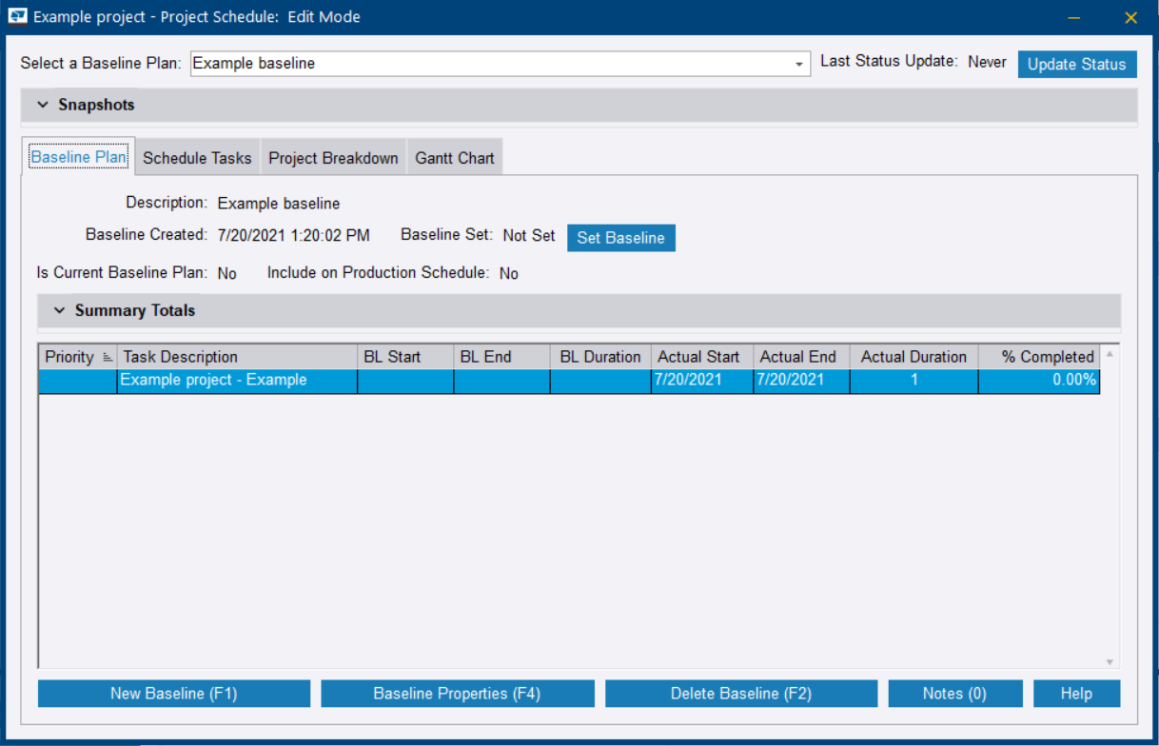Switch to the Gantt Chart tab
The width and height of the screenshot is (1159, 746).
pos(455,157)
